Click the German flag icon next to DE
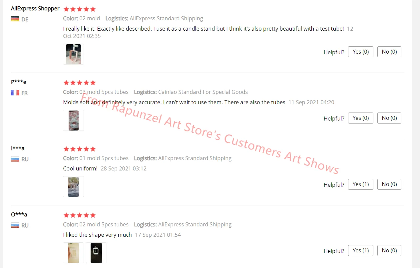Viewport: 420px width, 268px height. click(x=15, y=19)
